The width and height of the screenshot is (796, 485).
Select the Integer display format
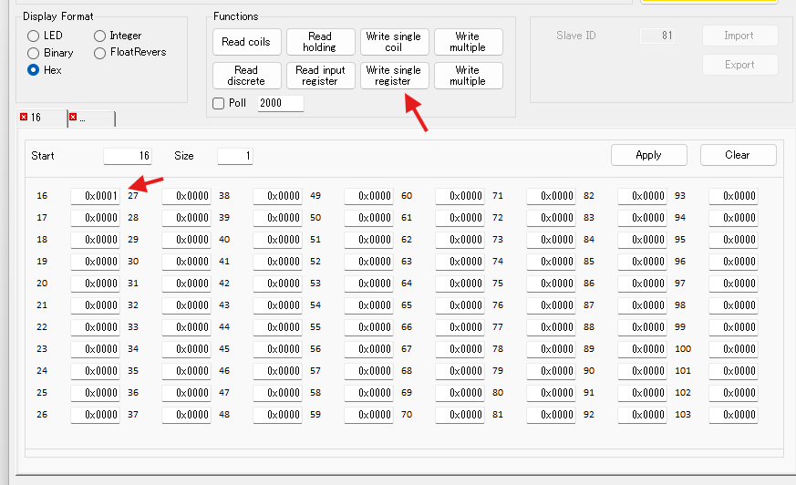tap(100, 36)
